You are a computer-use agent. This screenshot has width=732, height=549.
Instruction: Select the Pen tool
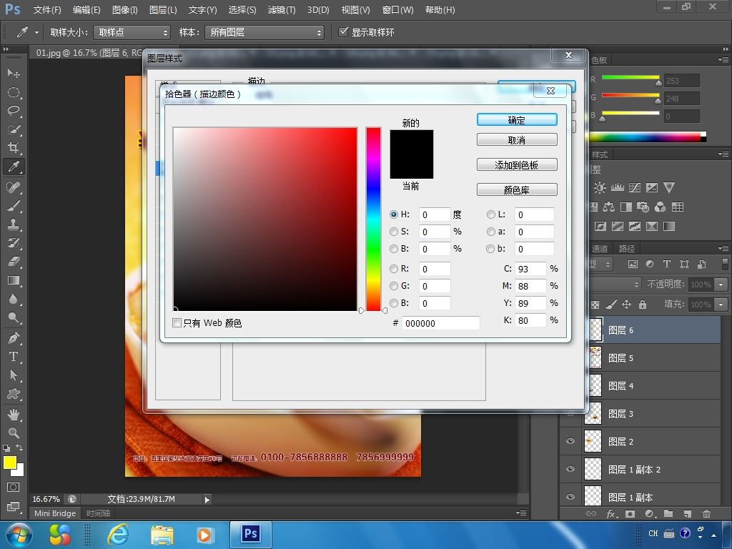point(13,337)
